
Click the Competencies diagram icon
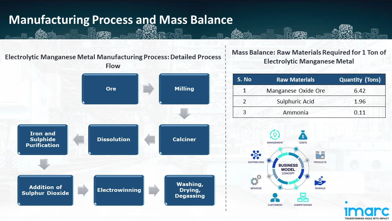coord(303,197)
